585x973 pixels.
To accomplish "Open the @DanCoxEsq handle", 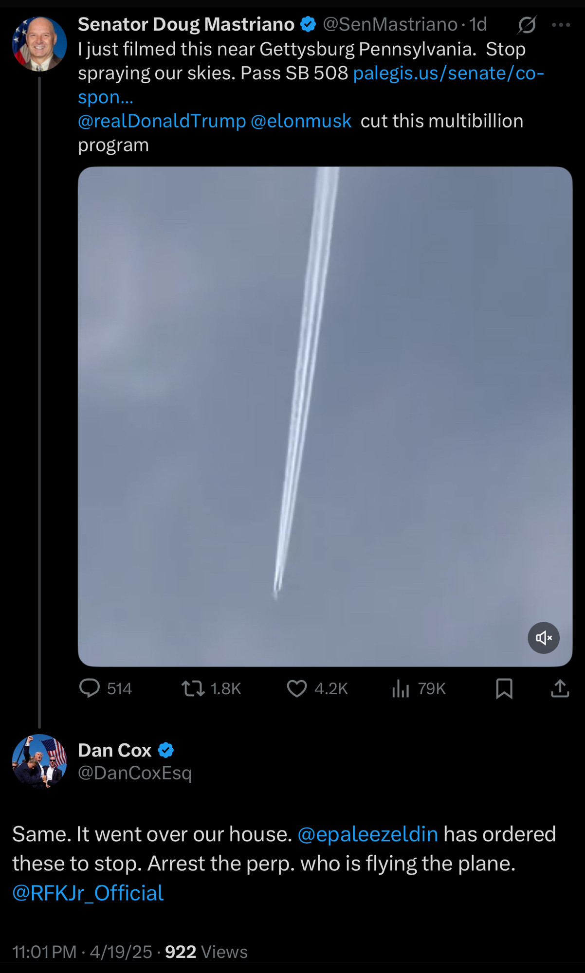I will point(135,773).
